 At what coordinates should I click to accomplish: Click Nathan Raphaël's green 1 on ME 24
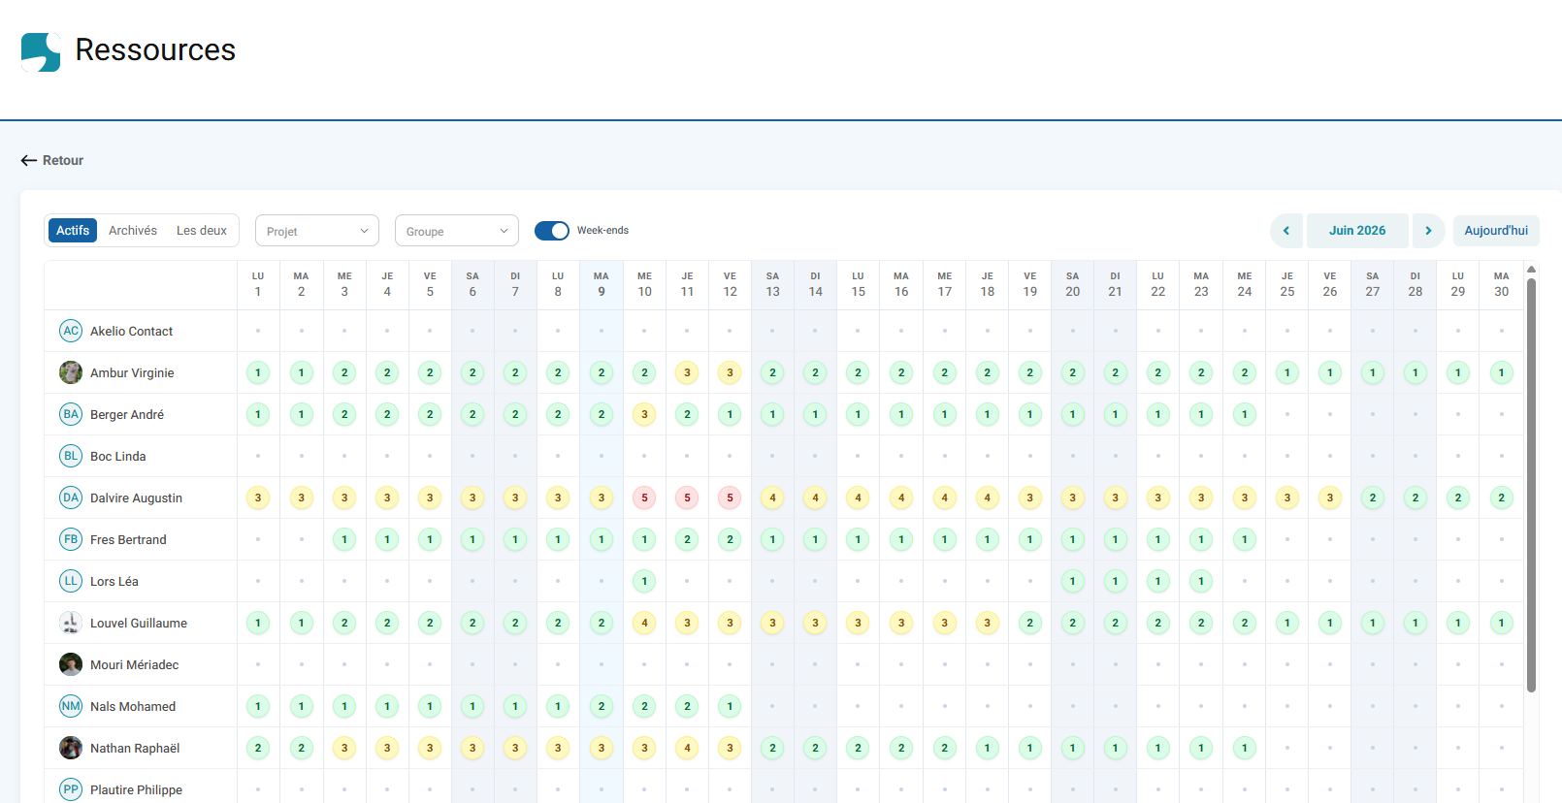tap(1244, 748)
